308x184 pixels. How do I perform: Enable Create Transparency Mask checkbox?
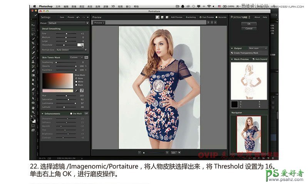tap(232, 53)
